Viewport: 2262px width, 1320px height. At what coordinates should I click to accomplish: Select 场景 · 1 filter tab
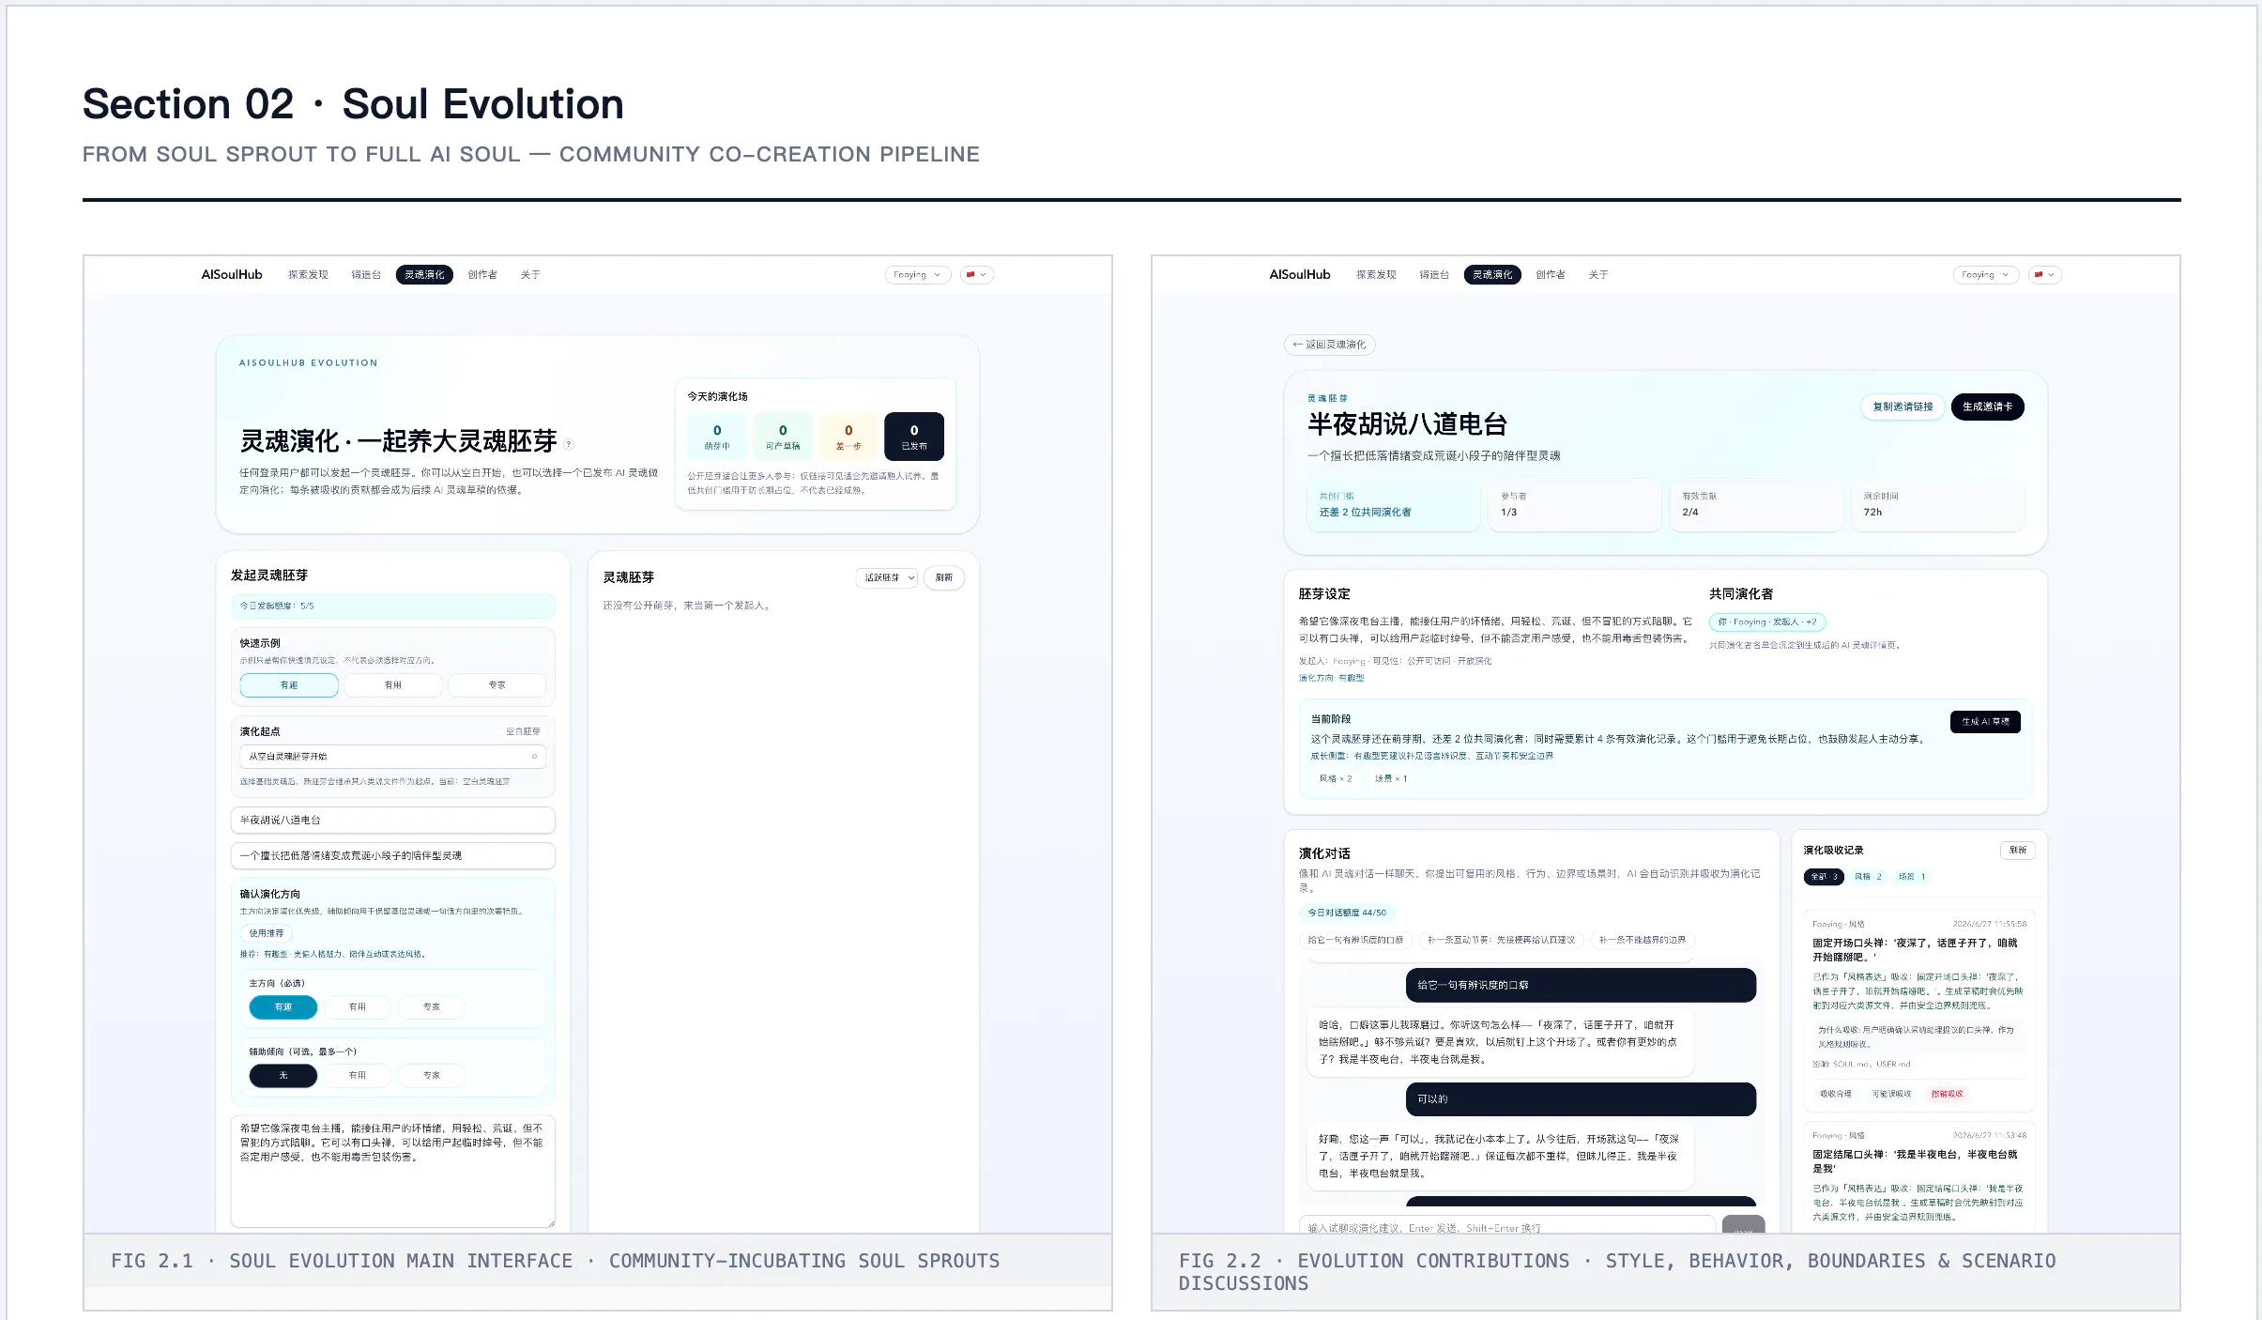click(1912, 877)
